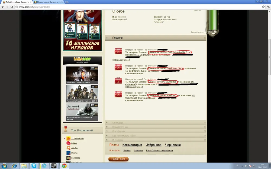Focus the address bar with www.gamer.ru URL
This screenshot has height=169, width=271.
(x=138, y=7)
